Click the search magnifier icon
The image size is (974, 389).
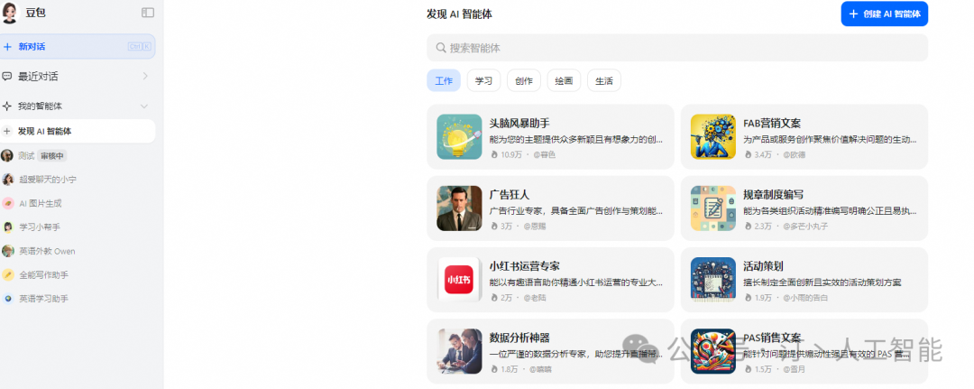coord(441,48)
